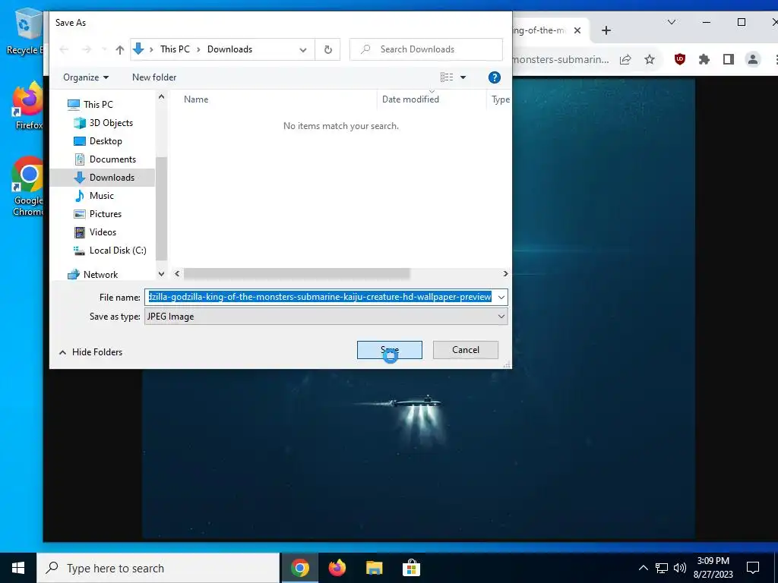Click the Search Downloads box
The image size is (778, 583).
click(x=426, y=49)
